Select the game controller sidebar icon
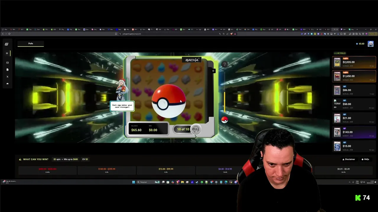 7,53
